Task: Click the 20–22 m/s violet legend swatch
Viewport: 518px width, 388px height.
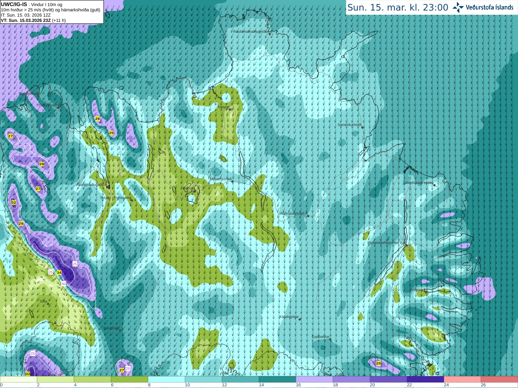Action: coord(388,379)
